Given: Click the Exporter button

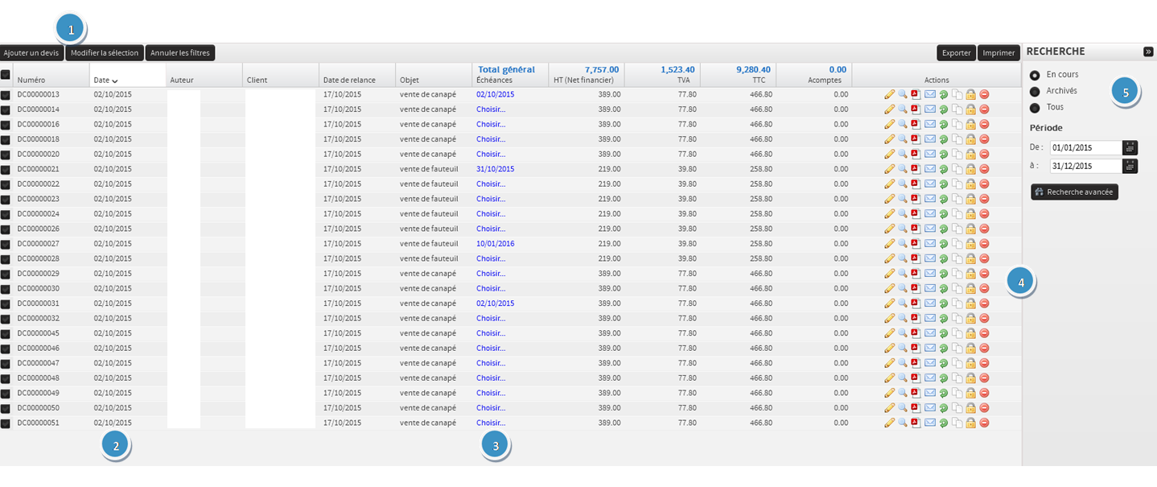Looking at the screenshot, I should (956, 53).
